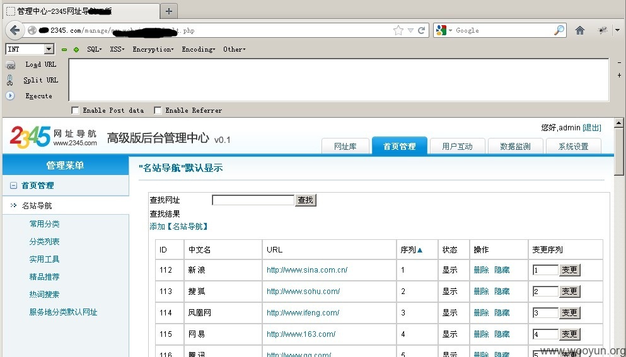Switch to the 首页管理 tab
Image resolution: width=626 pixels, height=357 pixels.
pyautogui.click(x=400, y=146)
